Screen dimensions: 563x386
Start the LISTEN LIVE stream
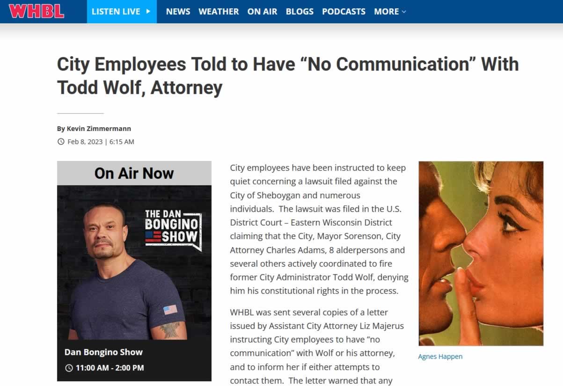click(122, 12)
